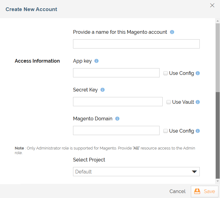Screen dimensions: 220x198
Task: Enable Use Vault checkbox for Secret Key
Action: pos(168,102)
